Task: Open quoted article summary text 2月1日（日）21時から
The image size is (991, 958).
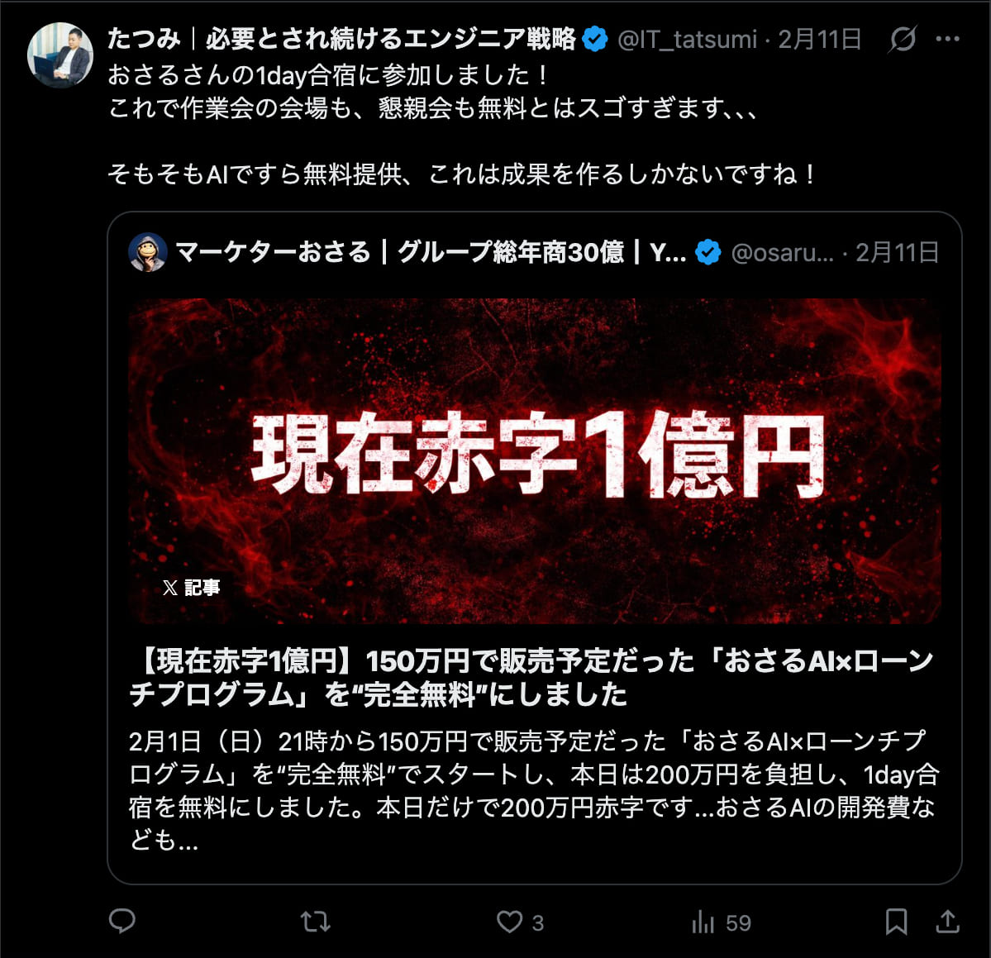Action: (534, 790)
